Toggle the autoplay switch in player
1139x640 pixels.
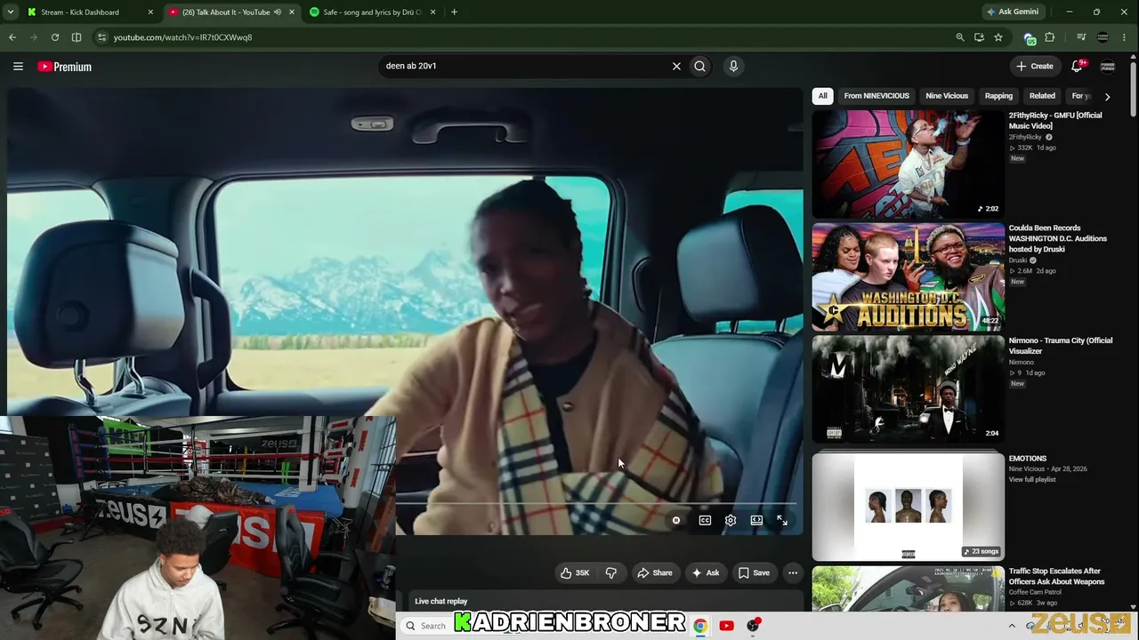[x=676, y=521]
